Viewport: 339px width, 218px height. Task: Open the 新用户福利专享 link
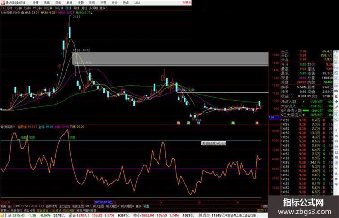pyautogui.click(x=86, y=210)
